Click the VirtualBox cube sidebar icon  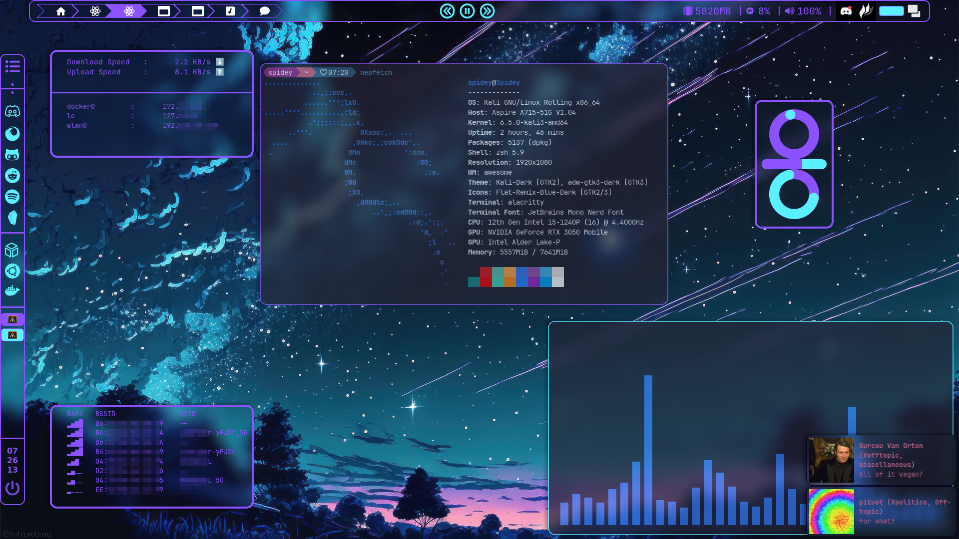click(x=12, y=250)
